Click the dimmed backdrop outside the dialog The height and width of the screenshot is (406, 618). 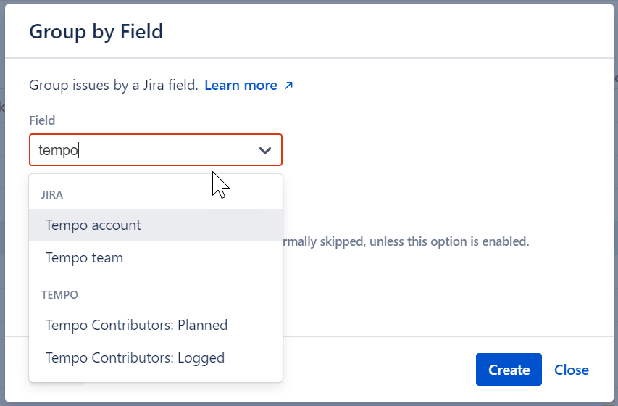pyautogui.click(x=2, y=217)
